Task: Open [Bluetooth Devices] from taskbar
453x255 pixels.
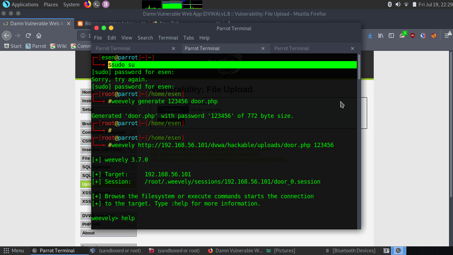Action: 351,251
